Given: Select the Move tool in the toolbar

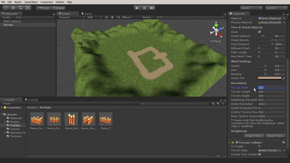Looking at the screenshot, I should pyautogui.click(x=13, y=8).
